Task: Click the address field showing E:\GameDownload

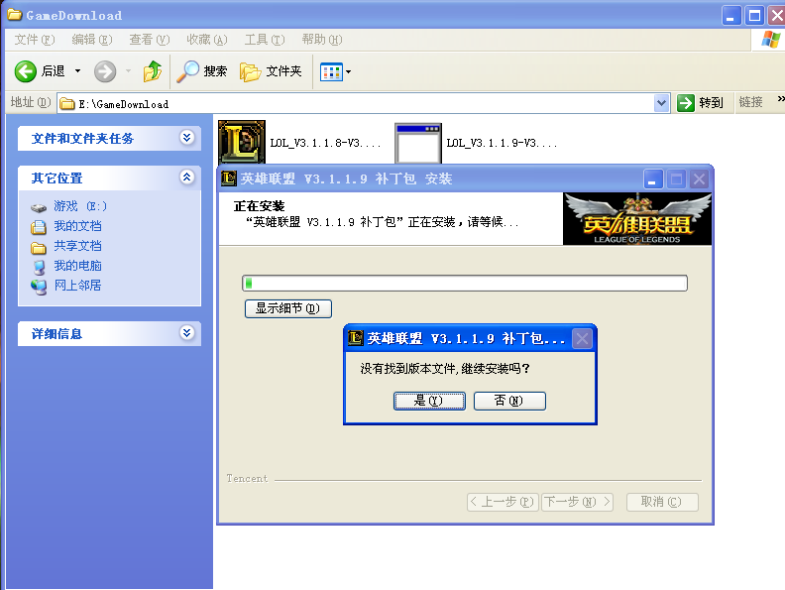Action: click(x=357, y=103)
